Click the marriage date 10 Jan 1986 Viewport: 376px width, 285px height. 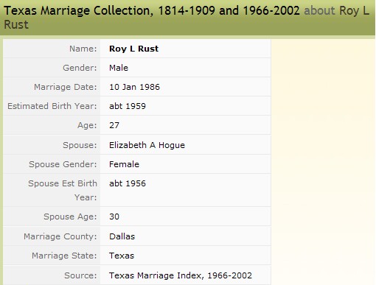(x=134, y=87)
